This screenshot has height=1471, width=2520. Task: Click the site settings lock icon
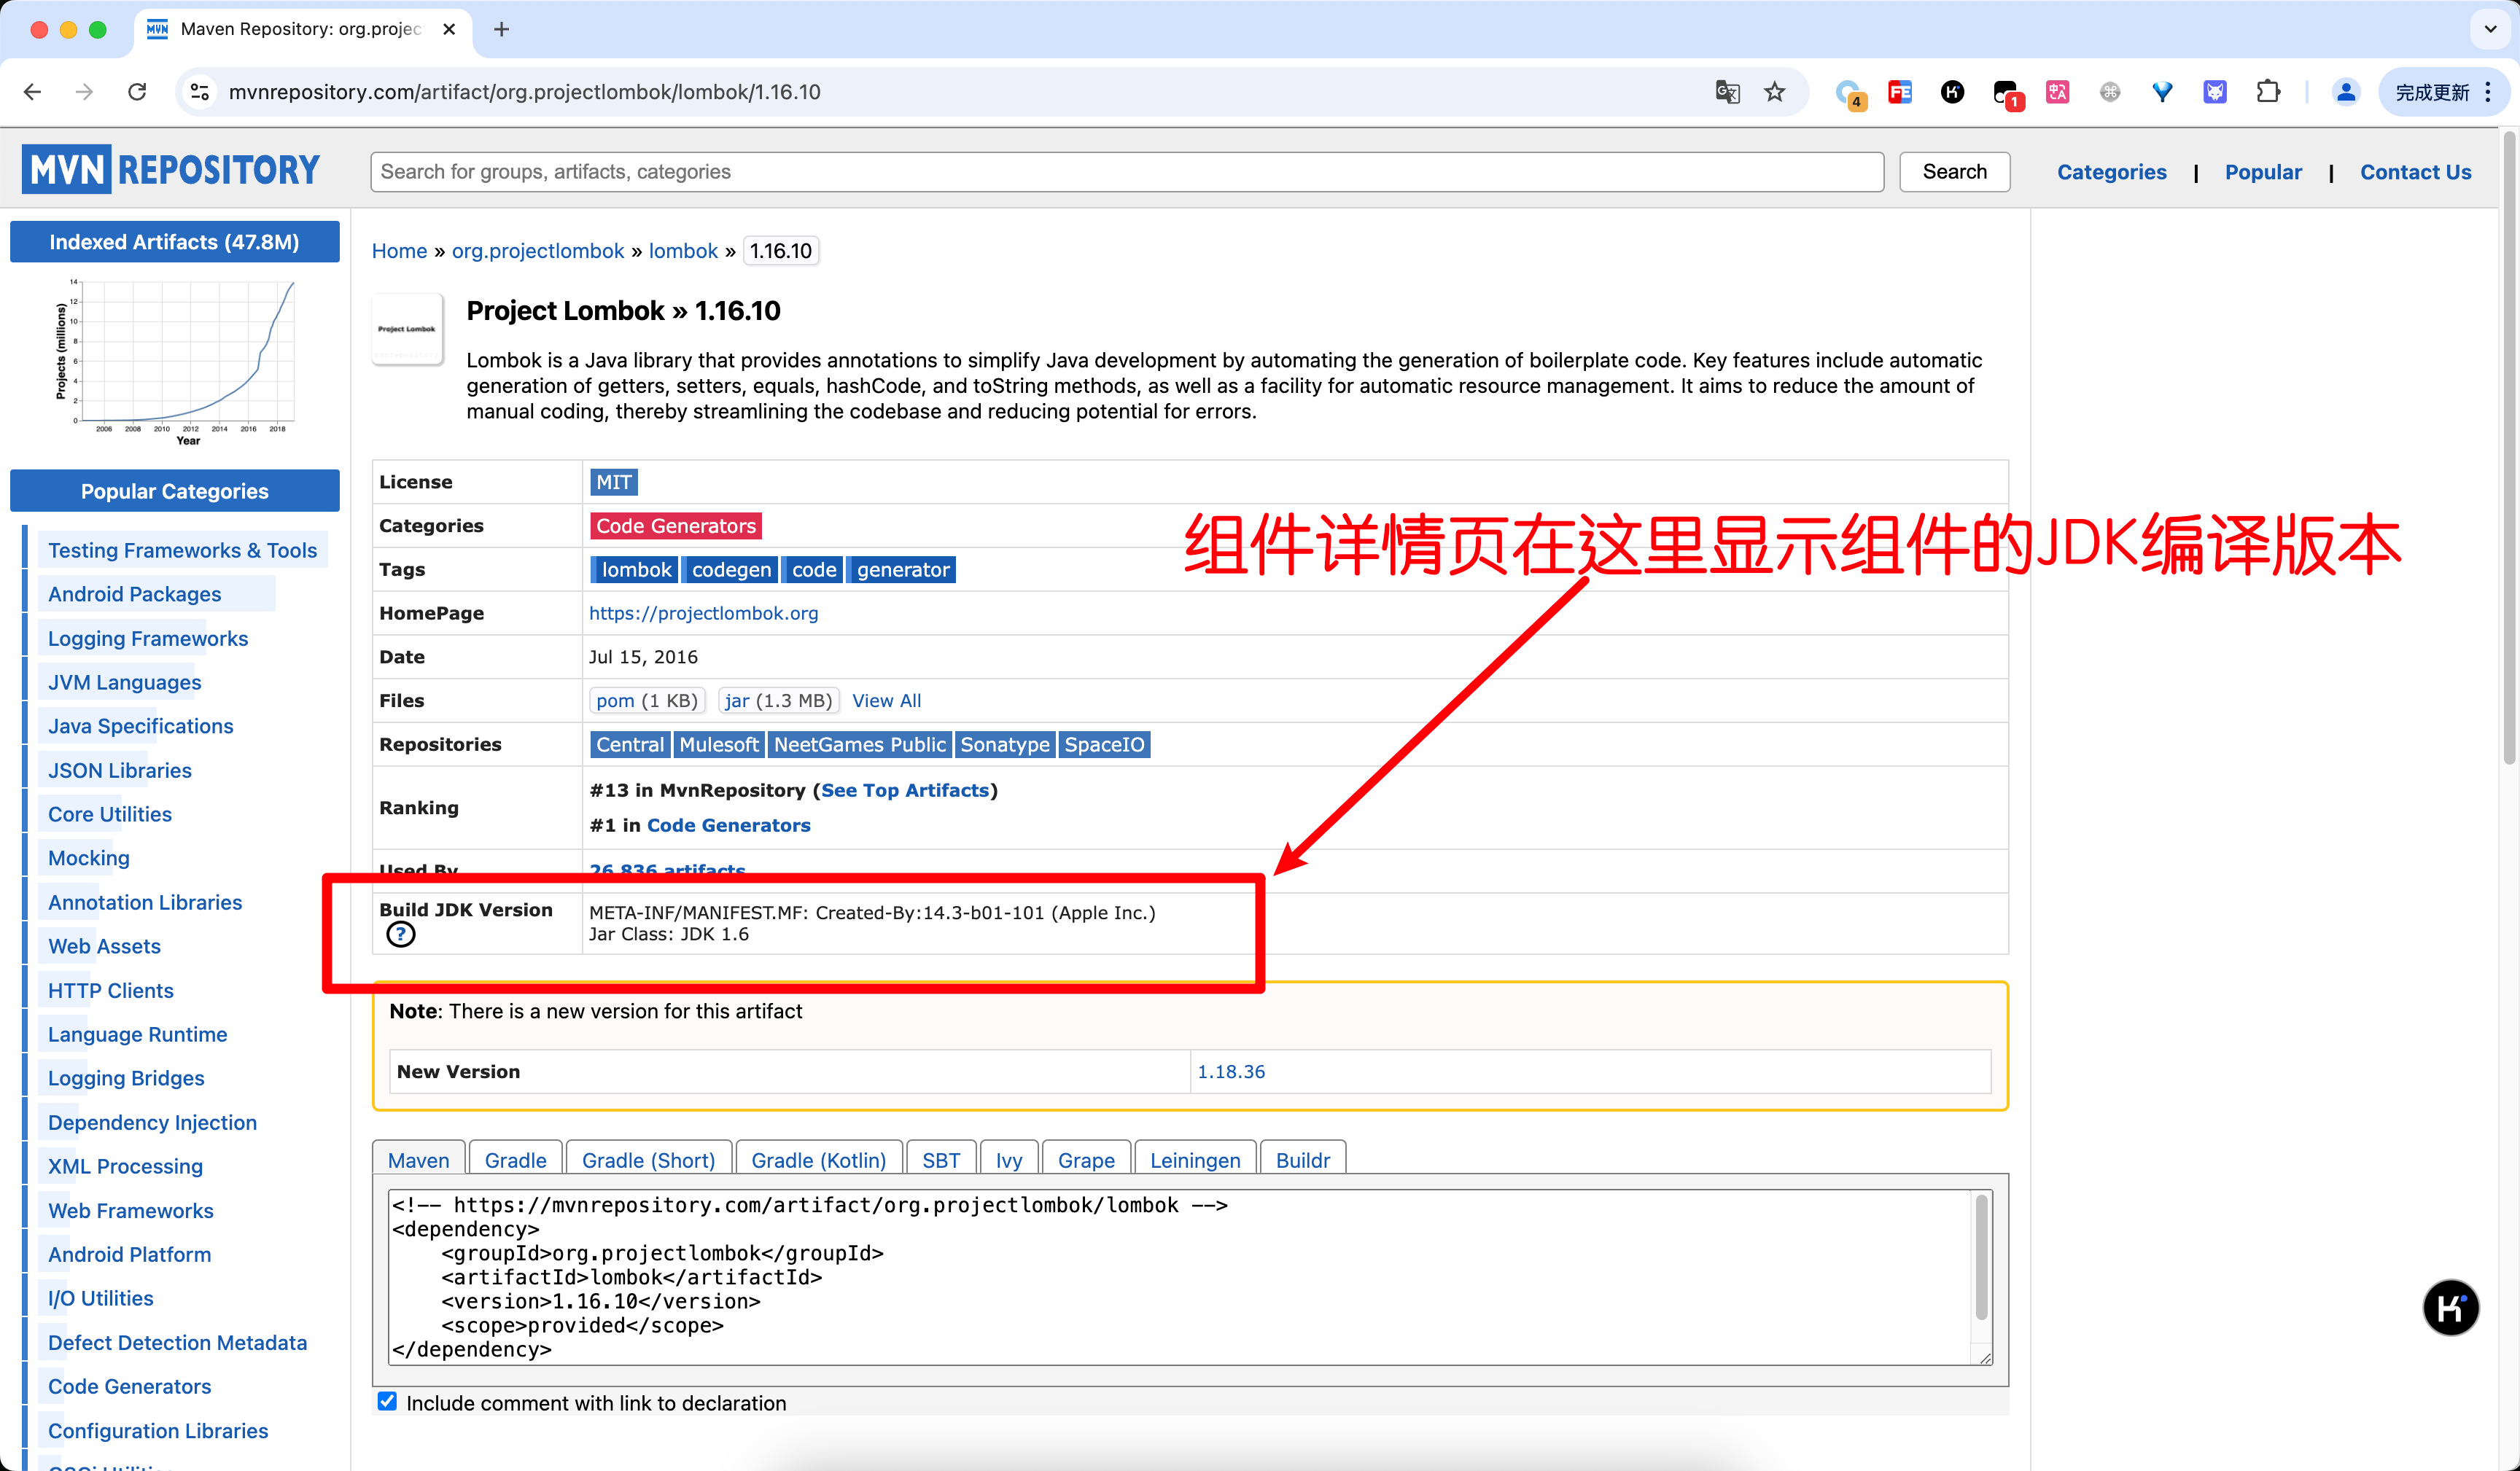pos(200,93)
